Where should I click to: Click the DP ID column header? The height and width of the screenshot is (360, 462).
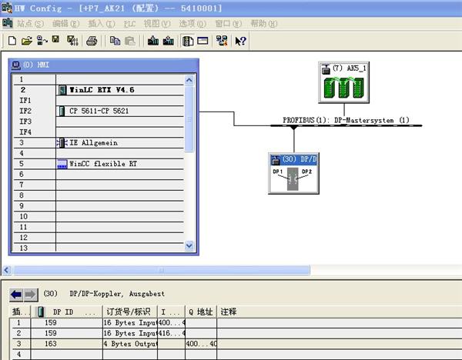point(66,312)
